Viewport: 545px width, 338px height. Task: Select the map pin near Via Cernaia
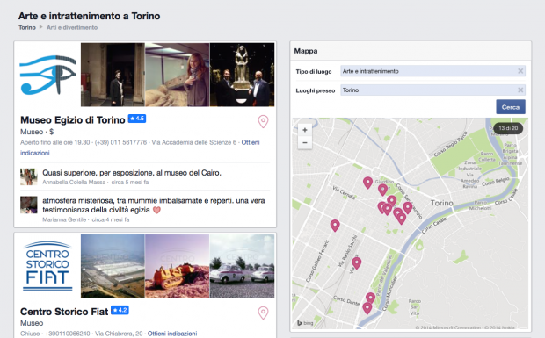click(367, 183)
